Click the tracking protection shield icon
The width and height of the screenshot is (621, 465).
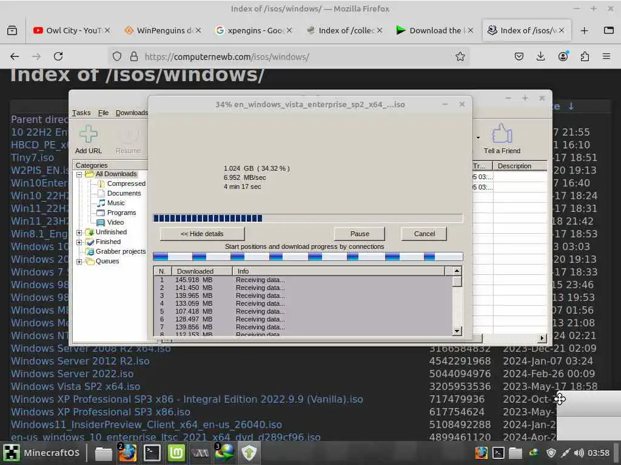[x=117, y=56]
